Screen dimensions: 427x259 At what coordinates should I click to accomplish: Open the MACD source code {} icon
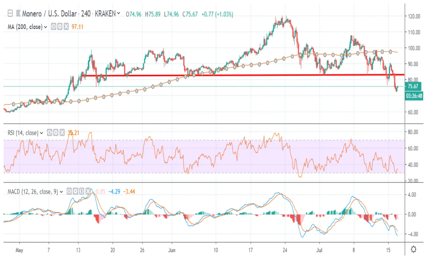pos(82,192)
